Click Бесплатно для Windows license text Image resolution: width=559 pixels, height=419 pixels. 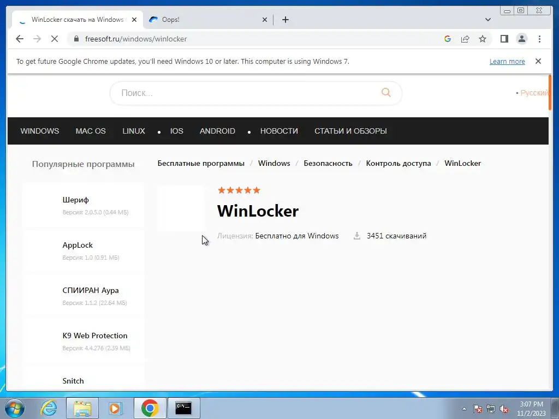click(296, 236)
